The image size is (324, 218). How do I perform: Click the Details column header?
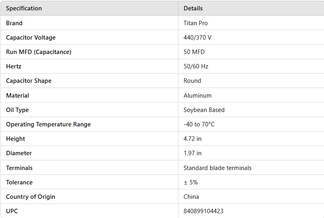[193, 8]
